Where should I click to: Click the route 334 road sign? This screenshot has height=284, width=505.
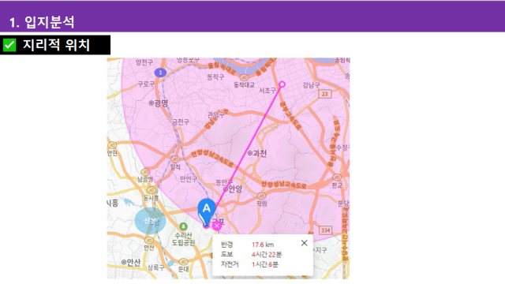point(326,230)
